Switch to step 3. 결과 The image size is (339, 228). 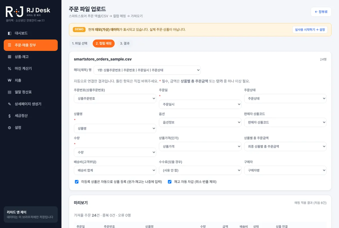125,44
